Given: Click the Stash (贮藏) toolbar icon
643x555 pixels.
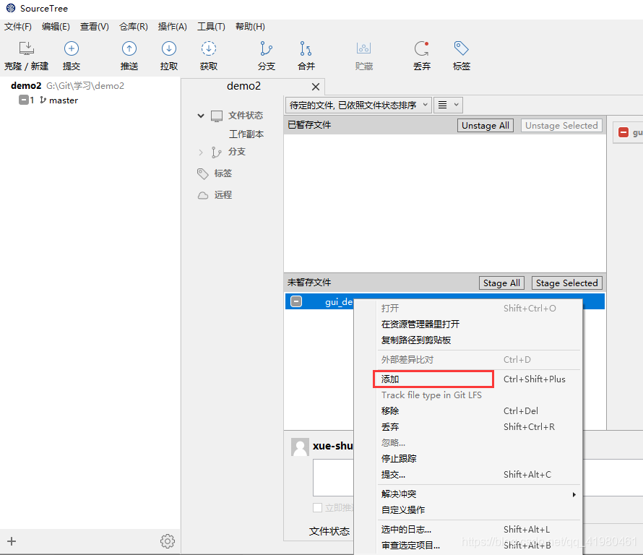Looking at the screenshot, I should coord(363,48).
